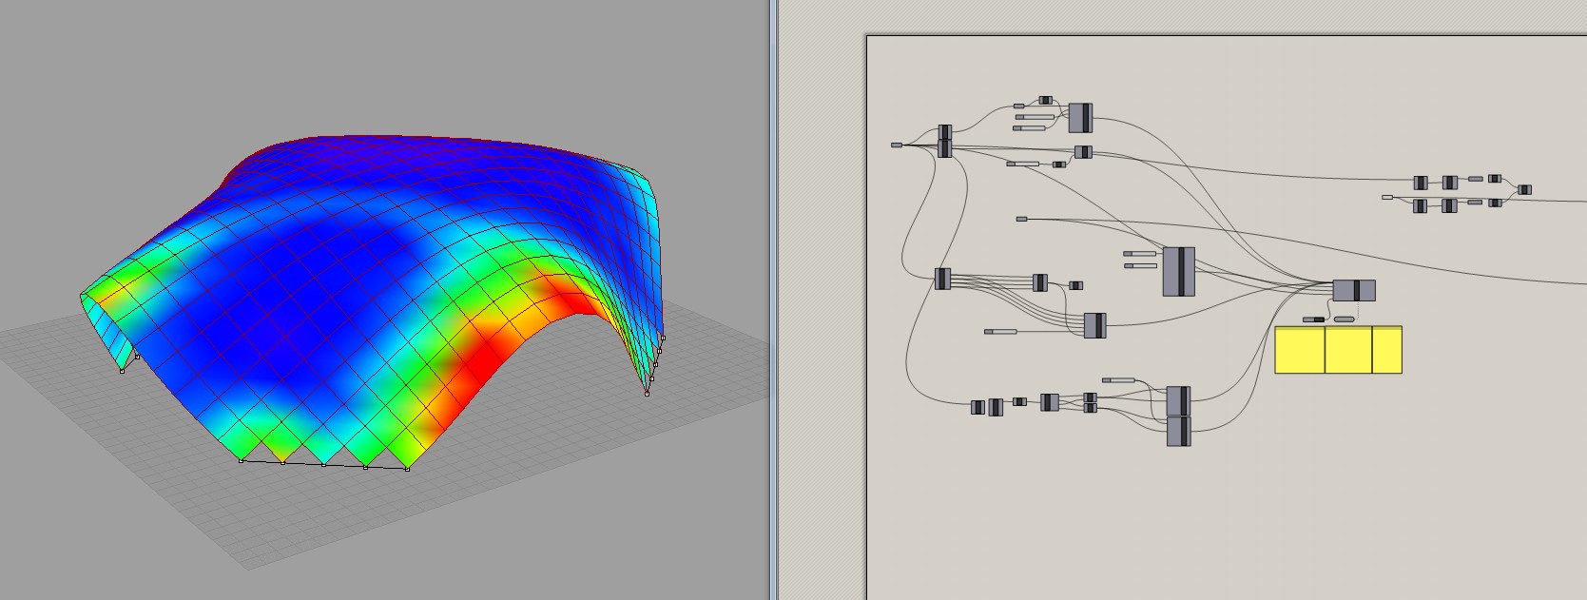Select rightmost component merging the two right chains

point(1525,189)
